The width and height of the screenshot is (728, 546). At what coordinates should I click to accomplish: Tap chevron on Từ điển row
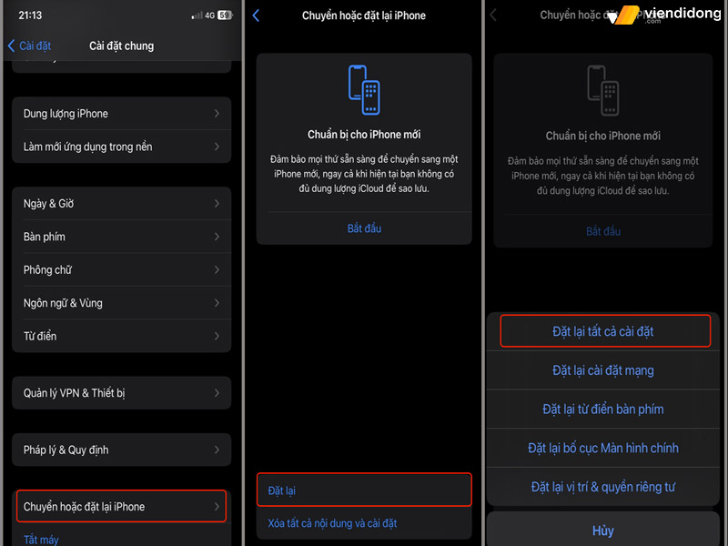[x=217, y=336]
